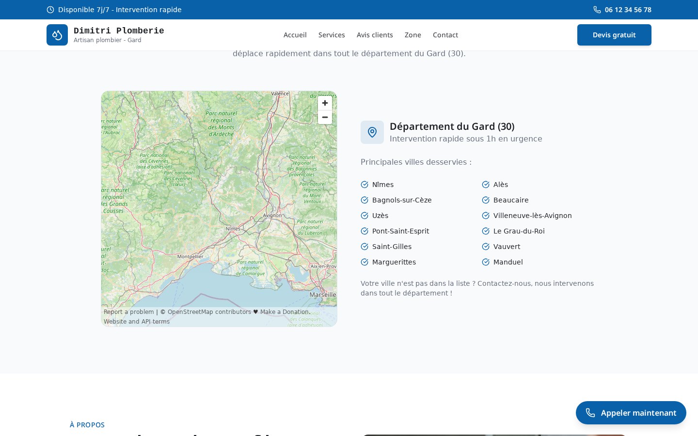Image resolution: width=698 pixels, height=436 pixels.
Task: Click the check icon beside Saint-Gilles
Action: (x=365, y=247)
